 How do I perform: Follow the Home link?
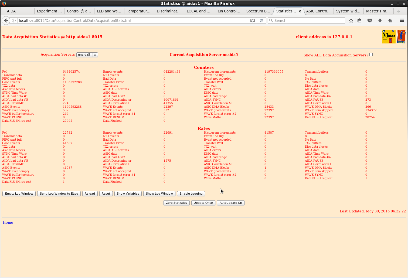(8, 222)
